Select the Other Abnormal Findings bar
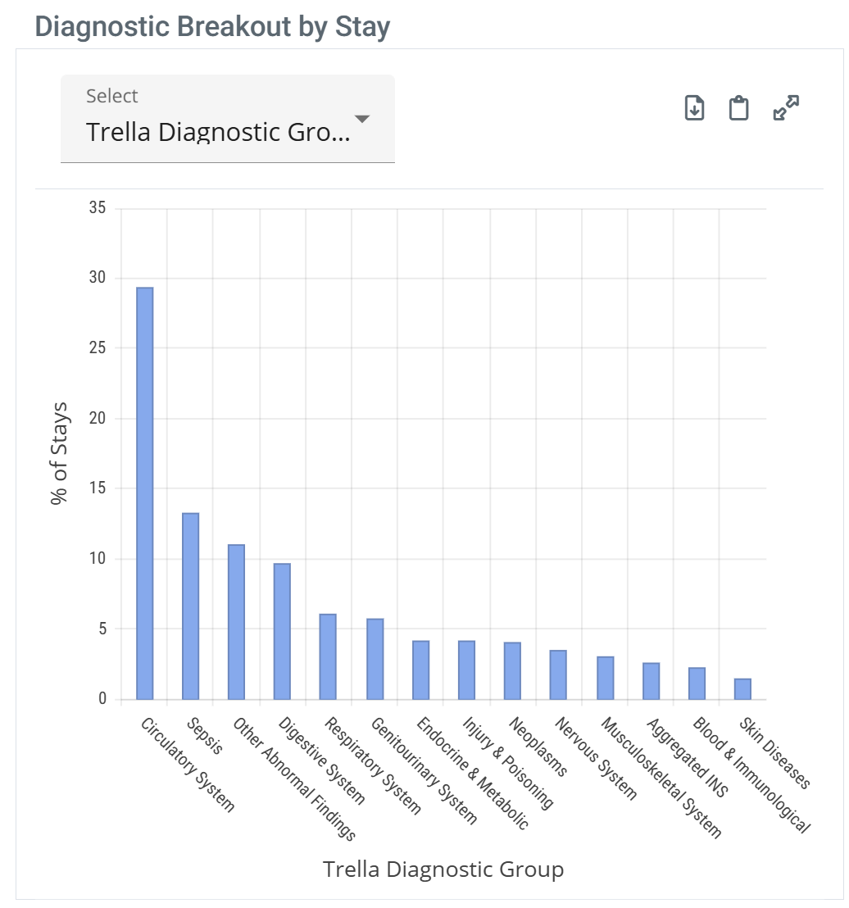This screenshot has height=908, width=849. [x=237, y=622]
